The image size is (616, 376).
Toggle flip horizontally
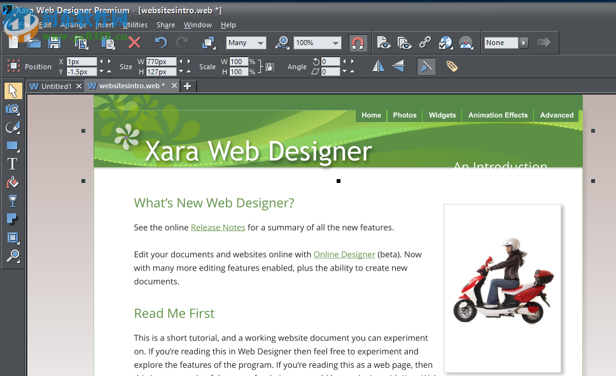click(377, 66)
